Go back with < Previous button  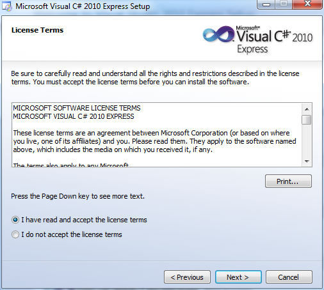(187, 277)
